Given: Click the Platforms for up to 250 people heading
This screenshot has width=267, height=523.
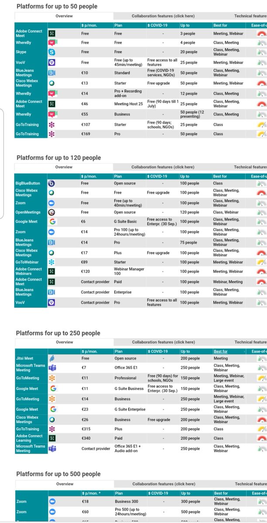Looking at the screenshot, I should point(58,333).
